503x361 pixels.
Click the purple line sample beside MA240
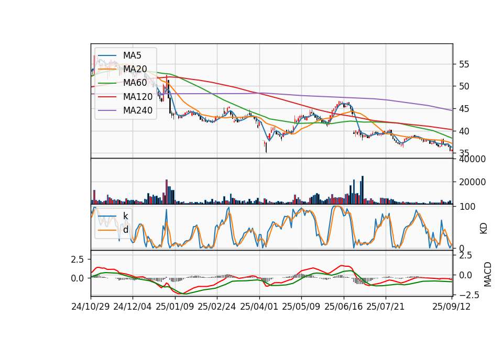click(x=107, y=110)
